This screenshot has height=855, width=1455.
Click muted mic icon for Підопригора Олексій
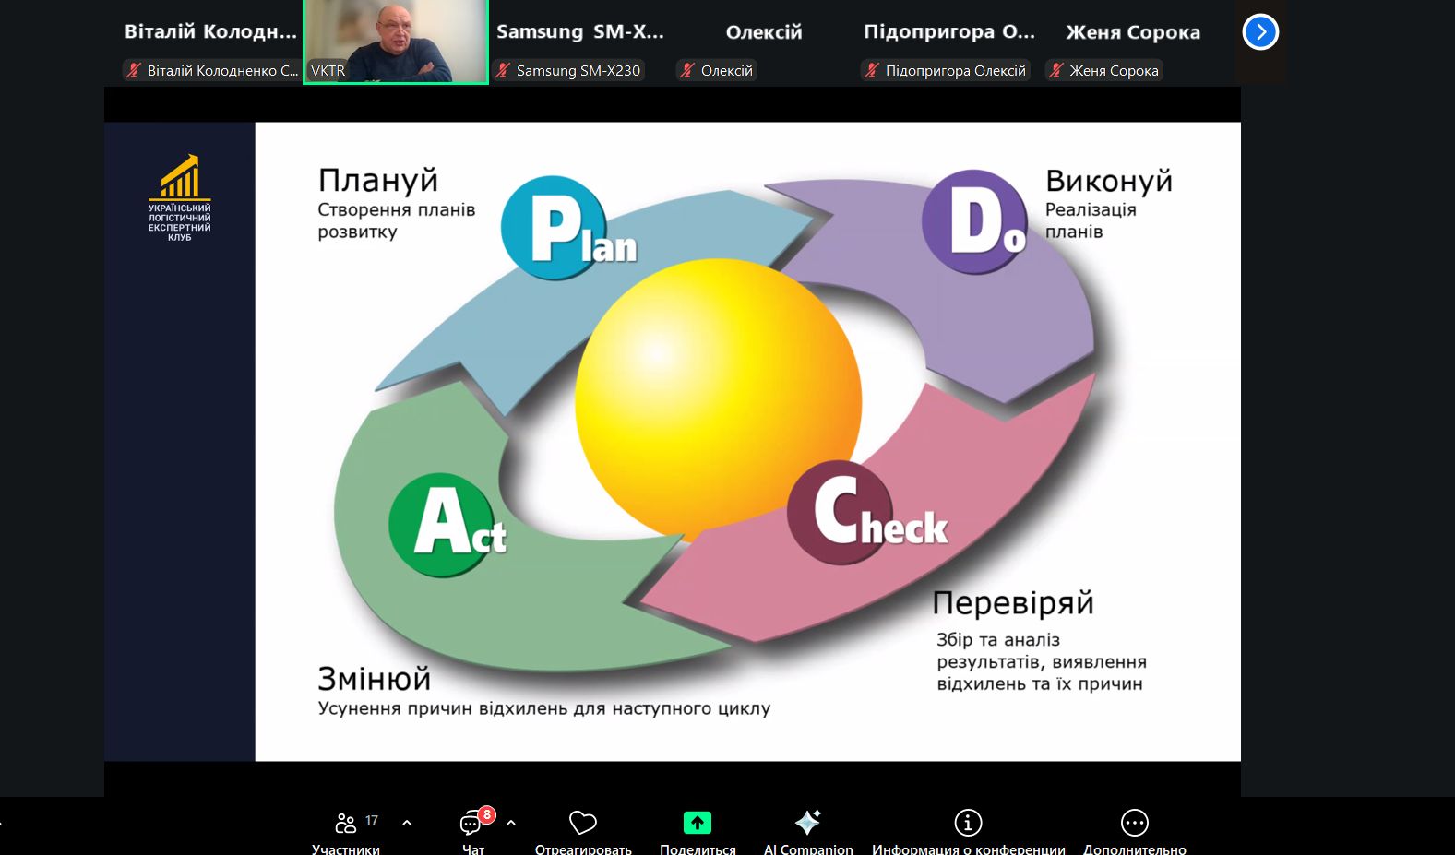click(873, 71)
